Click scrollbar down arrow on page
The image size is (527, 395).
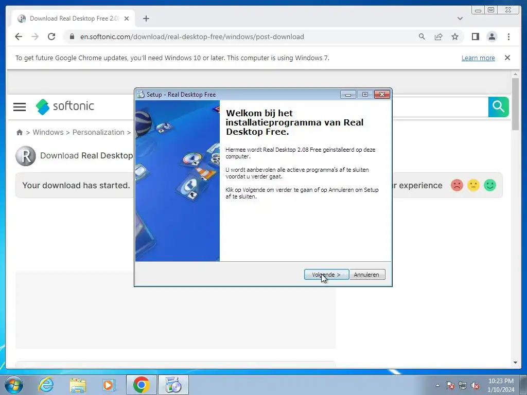pos(515,363)
